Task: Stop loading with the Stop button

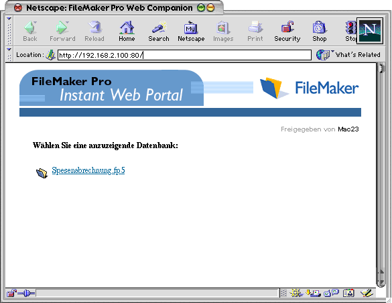Action: tap(350, 31)
